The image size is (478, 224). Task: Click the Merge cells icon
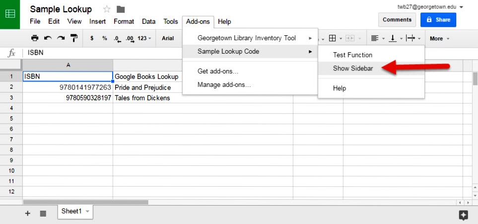click(349, 38)
